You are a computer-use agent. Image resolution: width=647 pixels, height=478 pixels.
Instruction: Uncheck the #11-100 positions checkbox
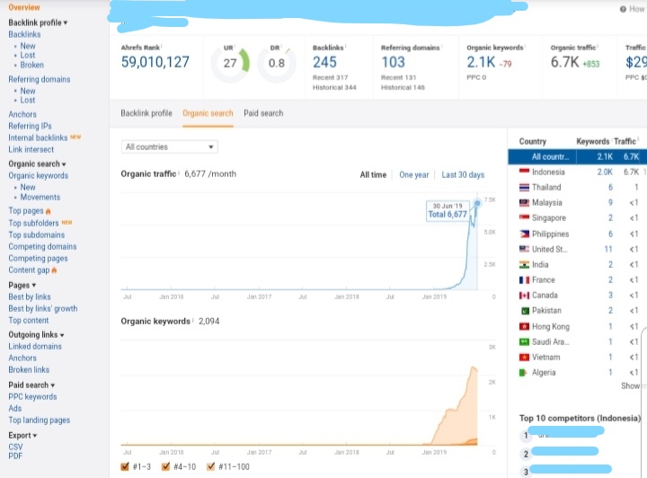210,466
